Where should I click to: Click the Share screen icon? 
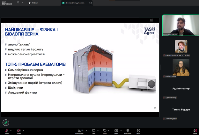116,131
